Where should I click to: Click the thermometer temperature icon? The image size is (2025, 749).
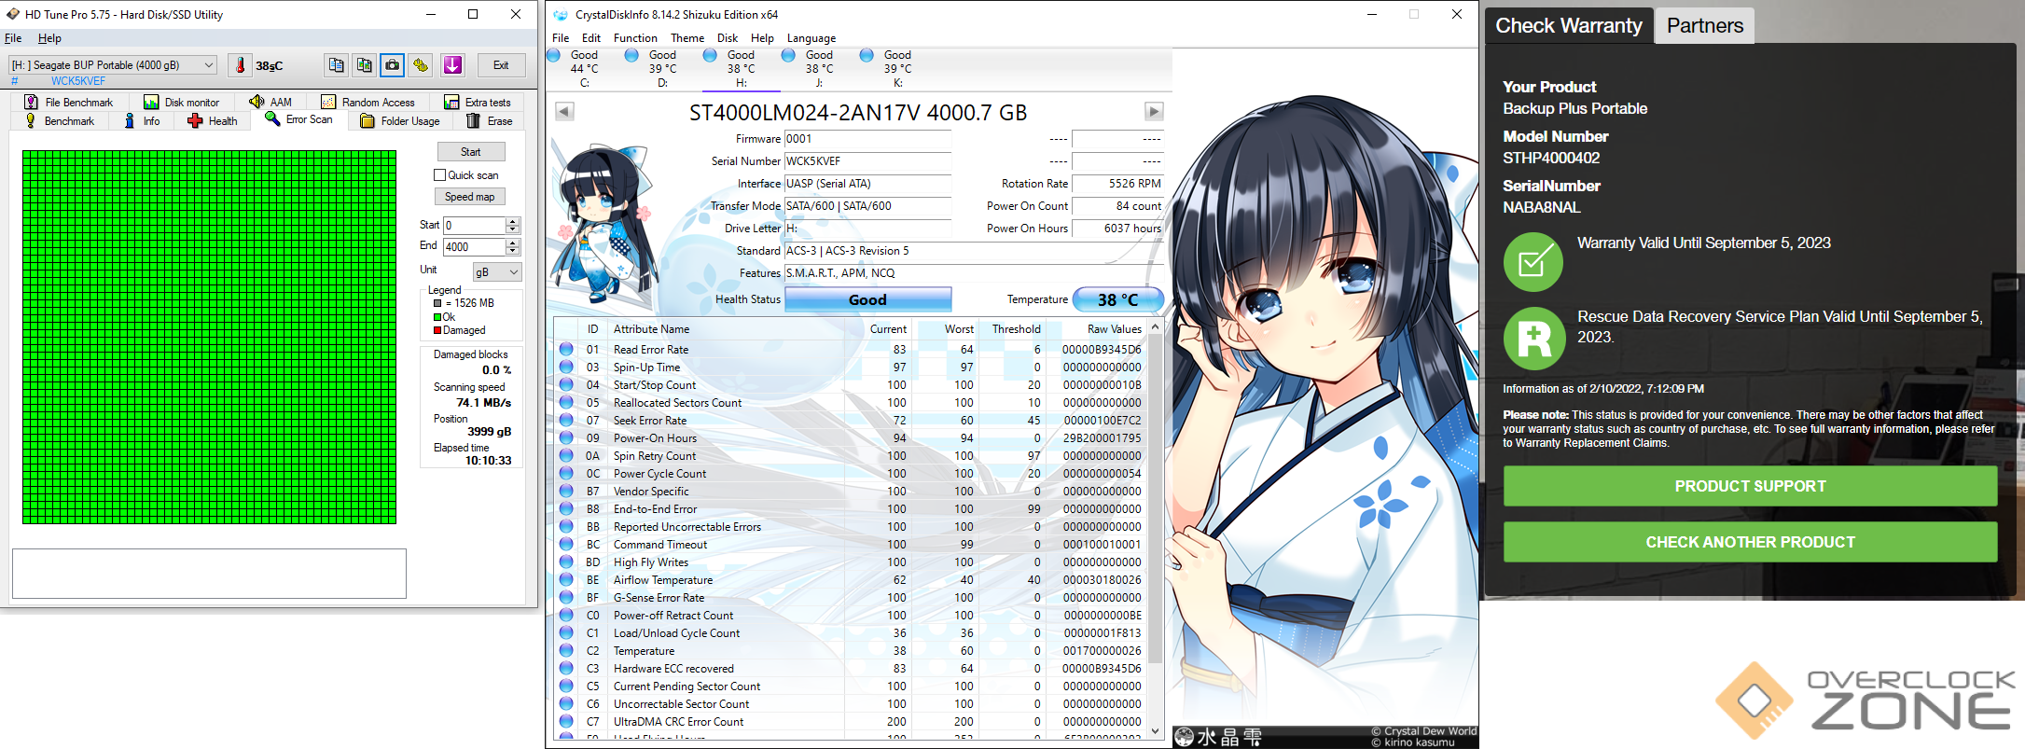[x=241, y=65]
